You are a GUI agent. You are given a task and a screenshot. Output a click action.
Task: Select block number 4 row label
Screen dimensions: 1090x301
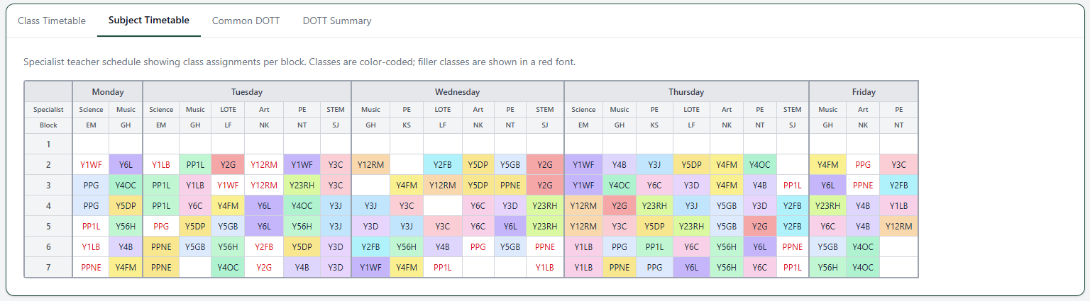click(48, 206)
